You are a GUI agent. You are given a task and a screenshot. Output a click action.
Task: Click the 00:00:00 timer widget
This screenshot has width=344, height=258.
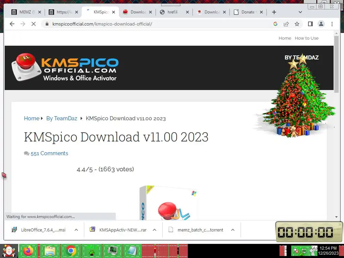(x=309, y=232)
